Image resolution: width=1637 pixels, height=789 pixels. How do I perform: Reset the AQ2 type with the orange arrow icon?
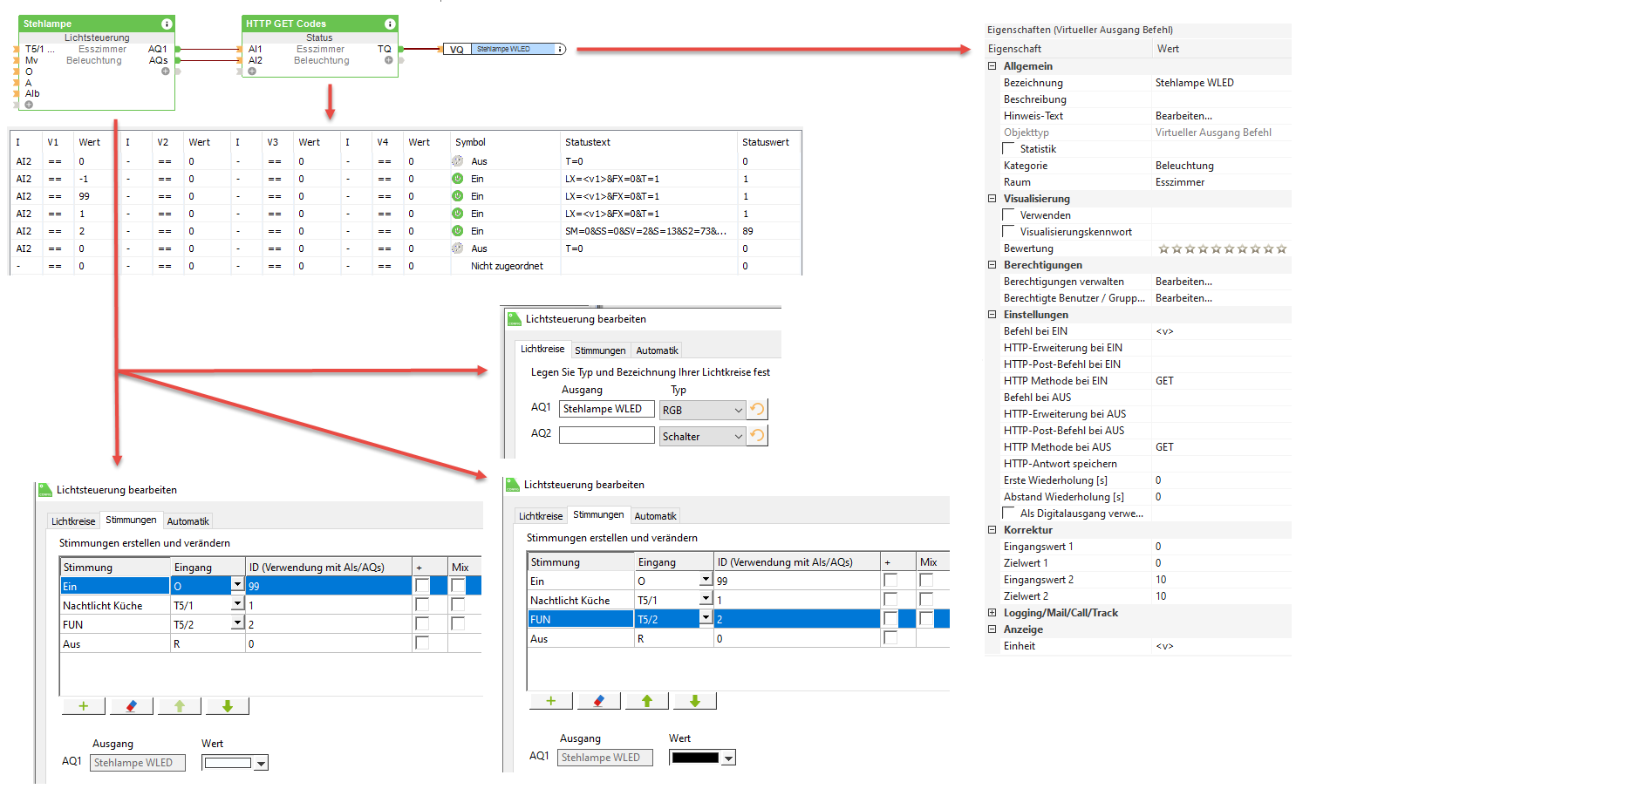(x=757, y=435)
